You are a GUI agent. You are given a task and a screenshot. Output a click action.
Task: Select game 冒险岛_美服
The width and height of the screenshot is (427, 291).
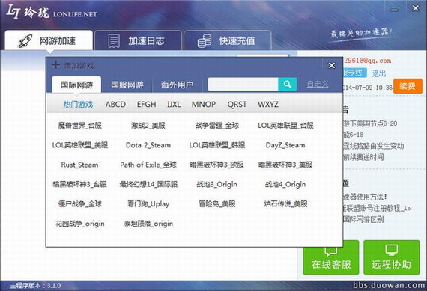[x=217, y=203]
